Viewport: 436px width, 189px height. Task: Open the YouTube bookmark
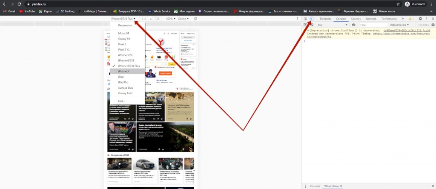coord(27,11)
